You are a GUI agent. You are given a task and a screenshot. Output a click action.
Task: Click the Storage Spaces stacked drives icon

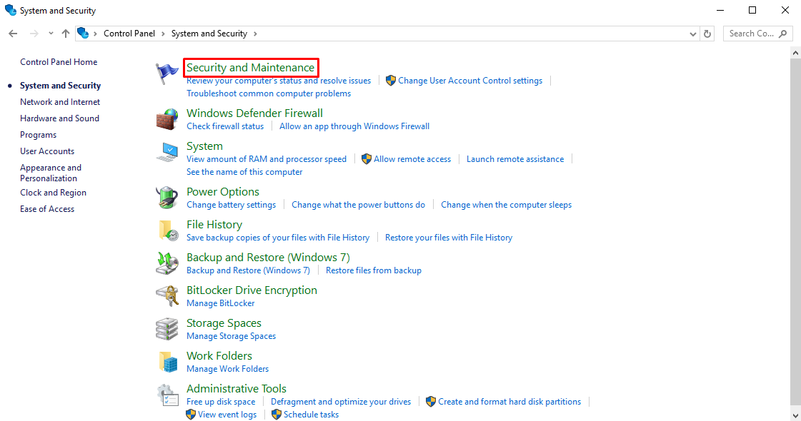(x=167, y=329)
